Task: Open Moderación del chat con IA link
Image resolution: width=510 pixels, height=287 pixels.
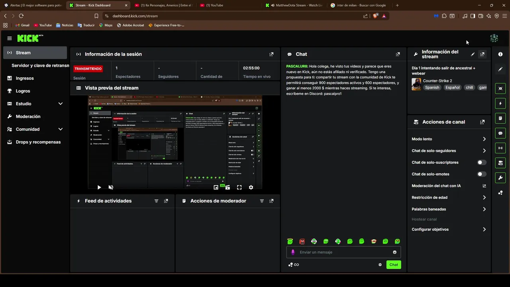Action: 449,186
